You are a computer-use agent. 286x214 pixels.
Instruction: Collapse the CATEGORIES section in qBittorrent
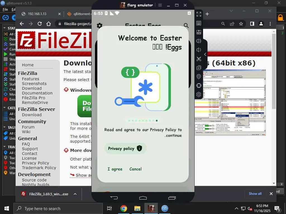point(4,108)
